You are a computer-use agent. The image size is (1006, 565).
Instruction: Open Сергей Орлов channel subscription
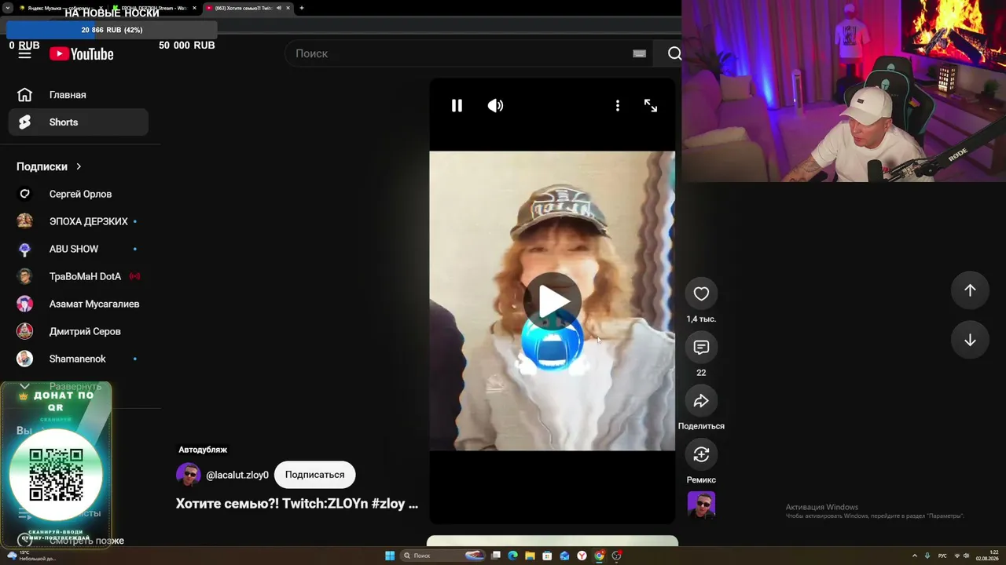[x=78, y=194]
